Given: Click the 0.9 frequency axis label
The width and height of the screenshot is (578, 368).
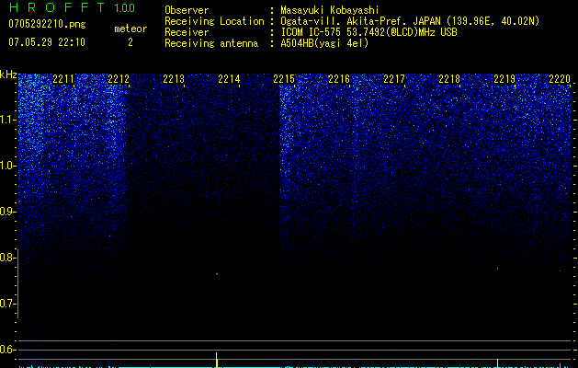Looking at the screenshot, I should coord(6,212).
